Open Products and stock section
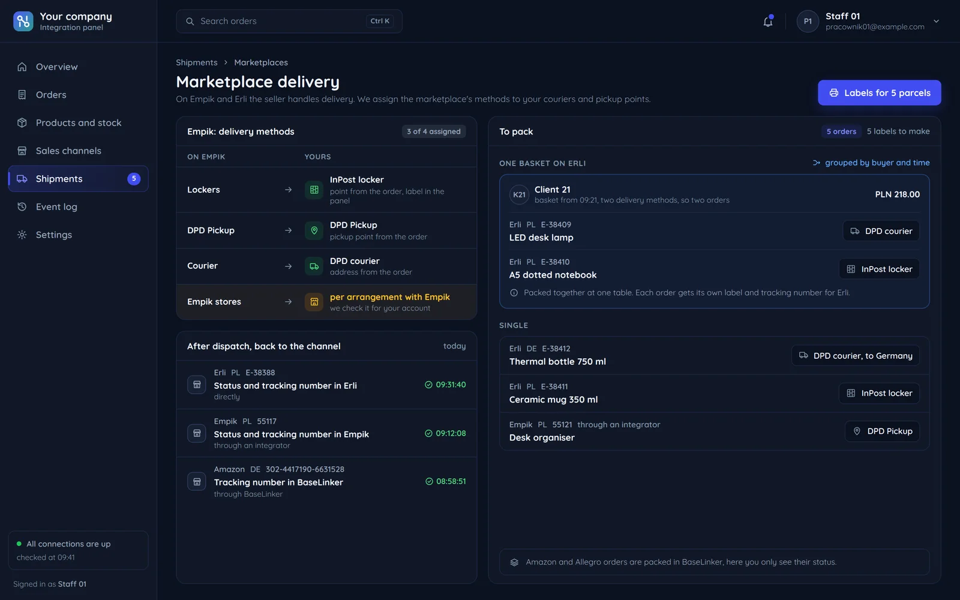The width and height of the screenshot is (960, 600). pyautogui.click(x=78, y=123)
